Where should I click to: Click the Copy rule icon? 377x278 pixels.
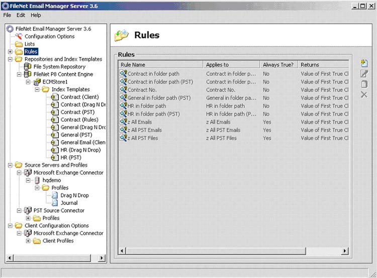(x=364, y=84)
